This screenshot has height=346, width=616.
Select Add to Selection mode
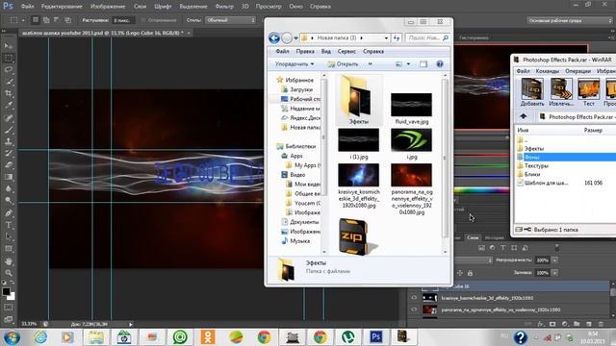46,20
